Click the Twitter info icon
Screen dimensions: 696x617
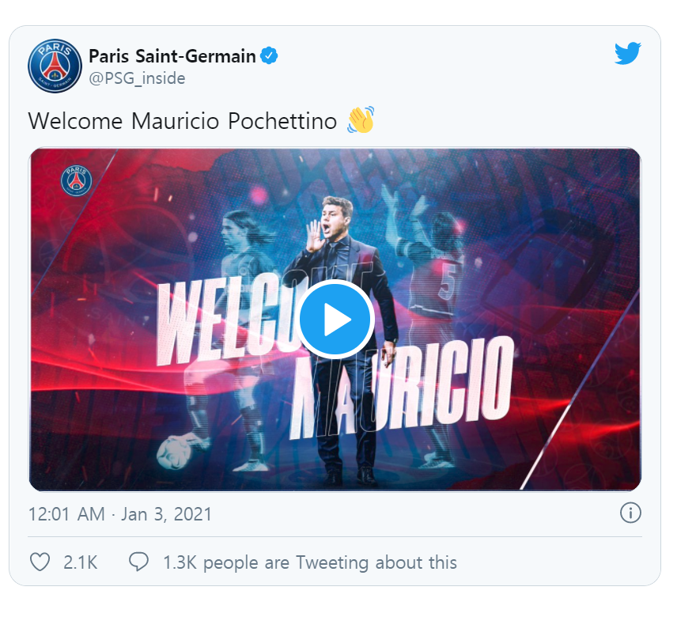(x=630, y=513)
